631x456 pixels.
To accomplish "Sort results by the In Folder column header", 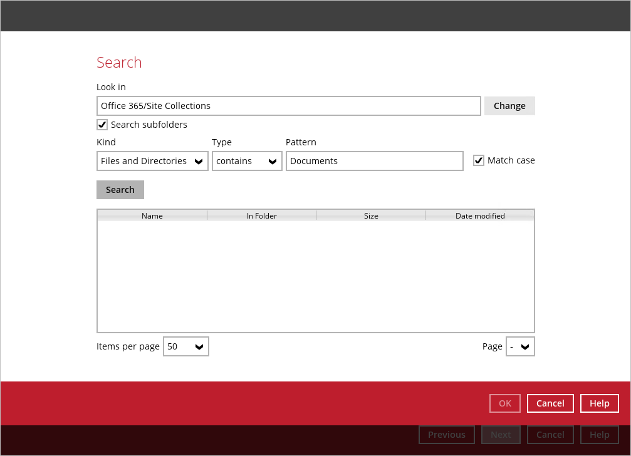I will [x=261, y=216].
